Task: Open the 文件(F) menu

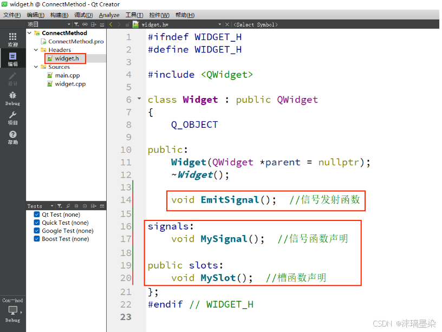Action: pyautogui.click(x=12, y=15)
